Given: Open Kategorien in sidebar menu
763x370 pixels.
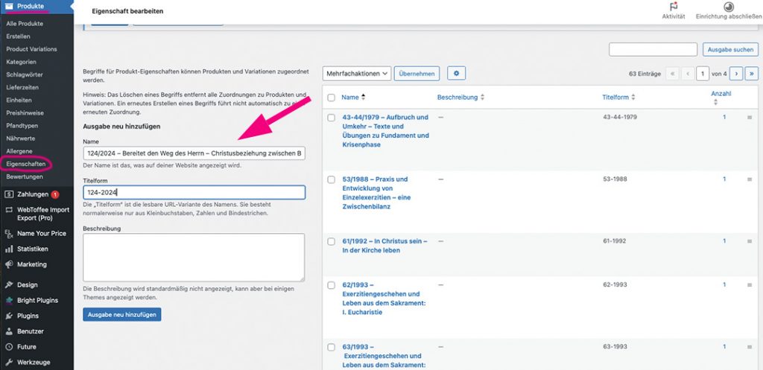Looking at the screenshot, I should pos(21,62).
